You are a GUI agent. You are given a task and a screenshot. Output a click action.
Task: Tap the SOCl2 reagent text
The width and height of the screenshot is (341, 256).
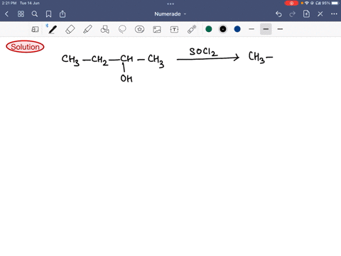pyautogui.click(x=203, y=52)
